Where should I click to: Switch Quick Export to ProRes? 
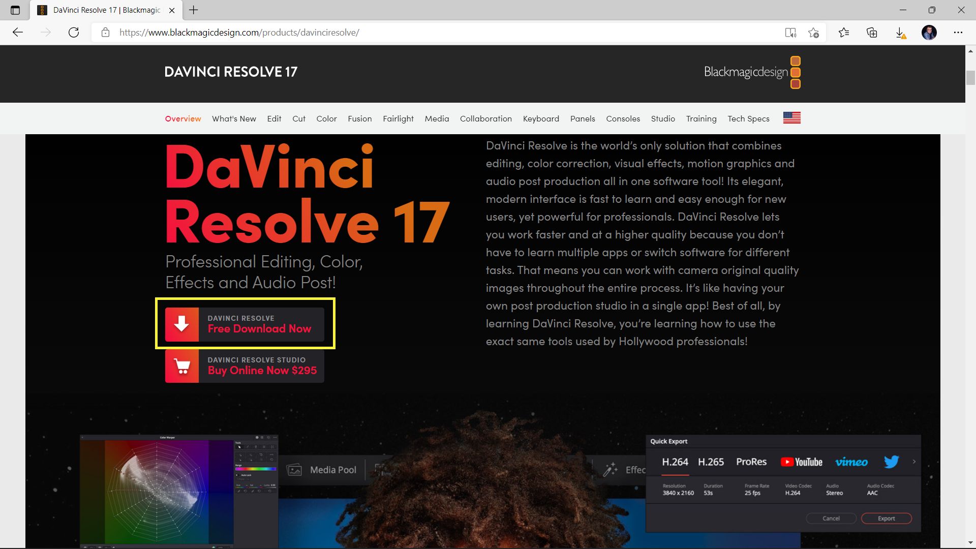coord(751,462)
